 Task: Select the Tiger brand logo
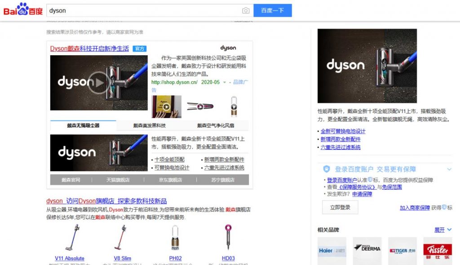[x=402, y=250]
